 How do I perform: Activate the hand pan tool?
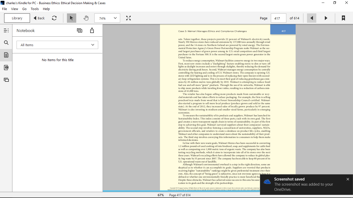point(86,18)
